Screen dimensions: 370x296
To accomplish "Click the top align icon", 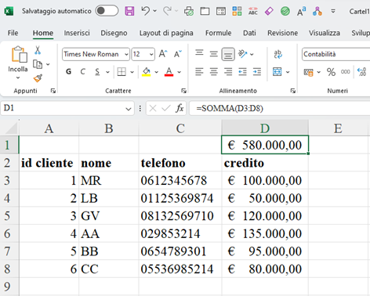I will [x=199, y=53].
